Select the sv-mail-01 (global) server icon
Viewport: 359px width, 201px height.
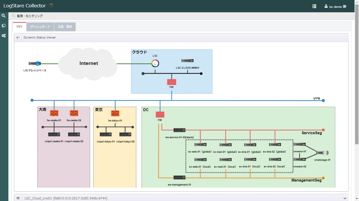(225, 144)
